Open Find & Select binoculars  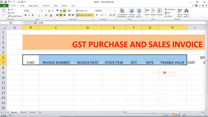pos(186,13)
